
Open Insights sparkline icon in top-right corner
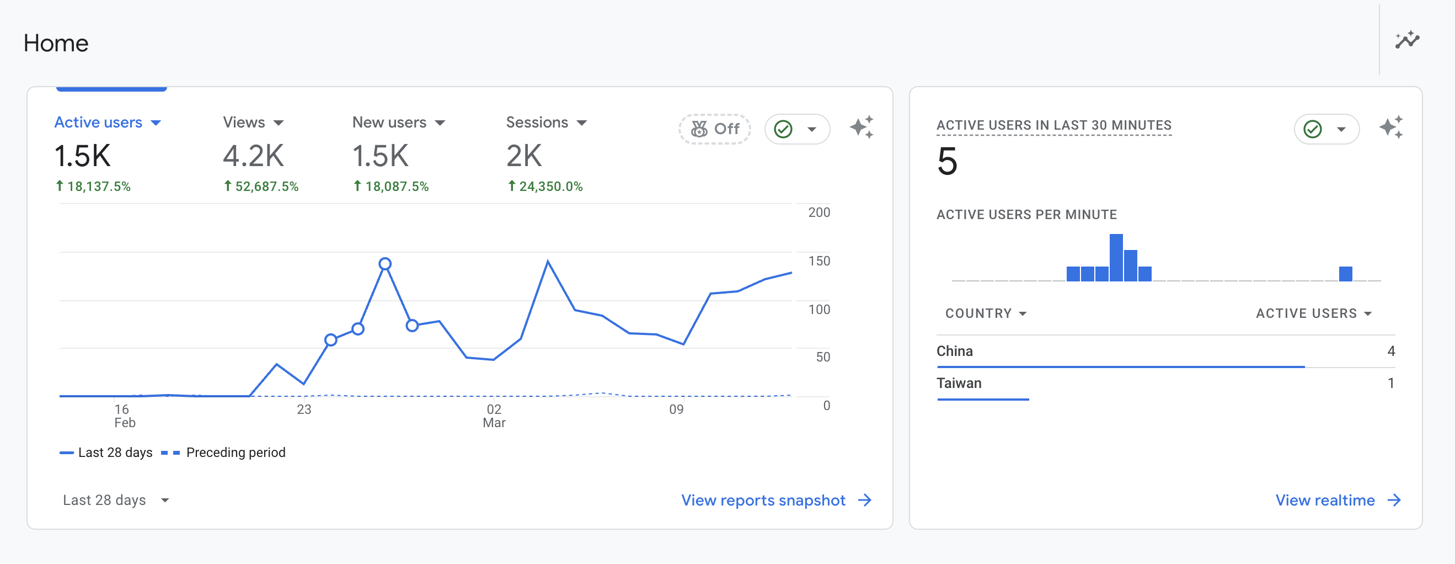point(1407,40)
